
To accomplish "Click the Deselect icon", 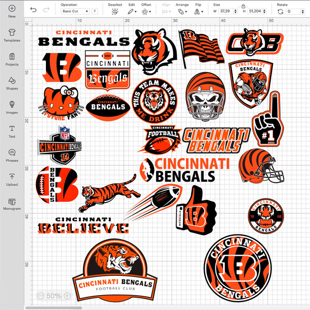I will (115, 12).
